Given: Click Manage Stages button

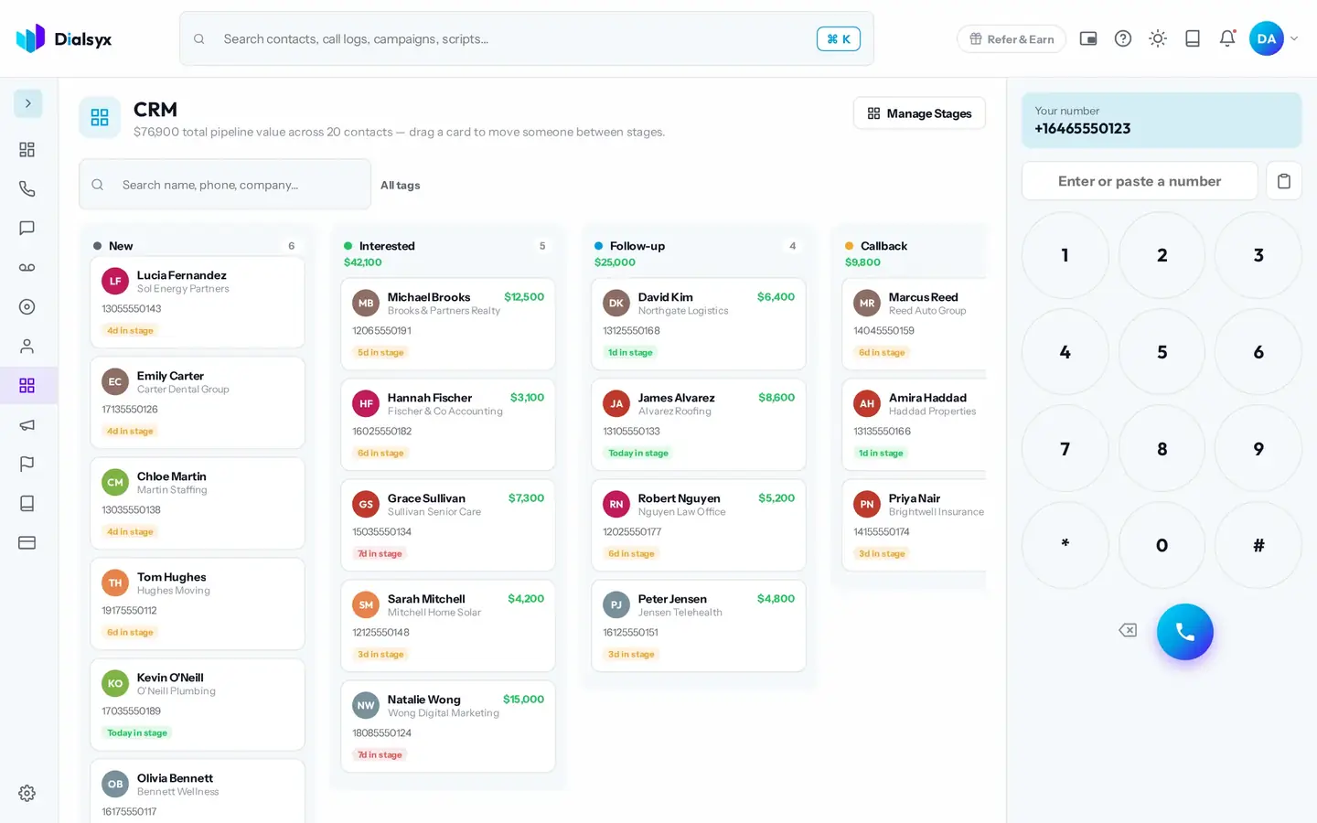Looking at the screenshot, I should pos(919,113).
